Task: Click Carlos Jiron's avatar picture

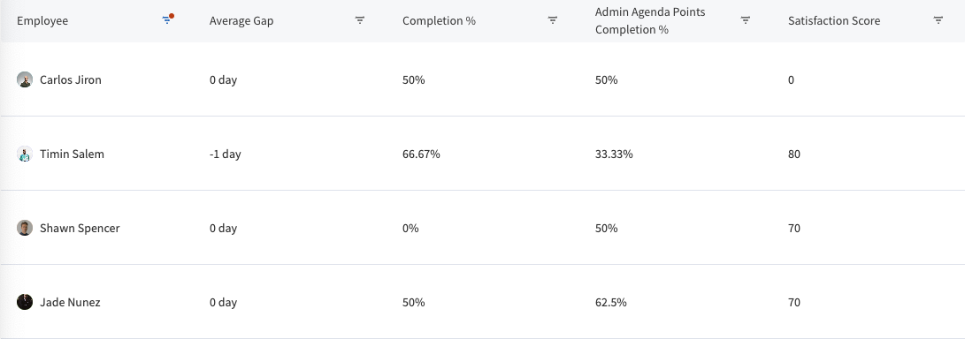Action: (x=25, y=79)
